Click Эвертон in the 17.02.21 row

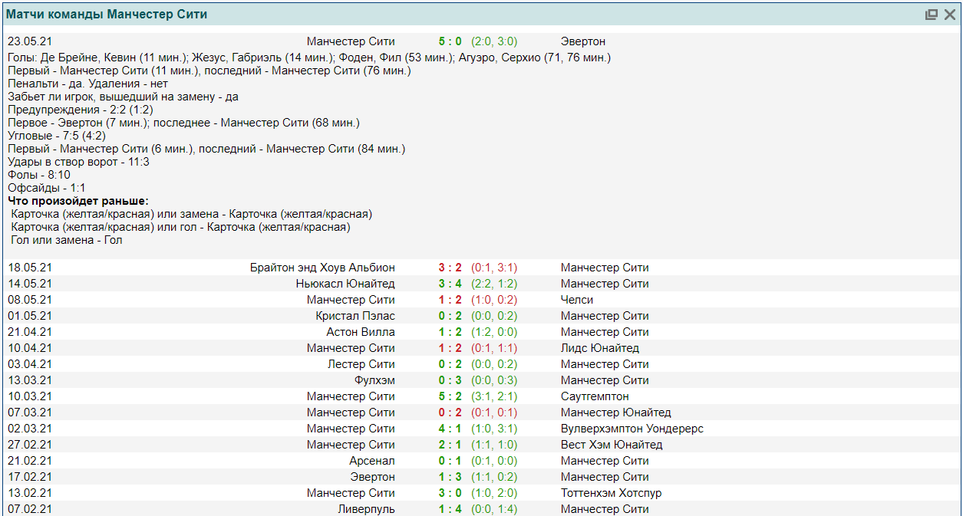coord(373,477)
